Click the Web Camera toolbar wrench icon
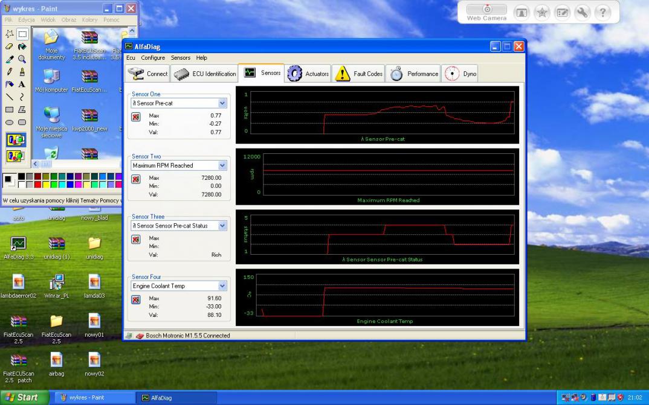Viewport: 649px width, 405px height. pyautogui.click(x=582, y=13)
